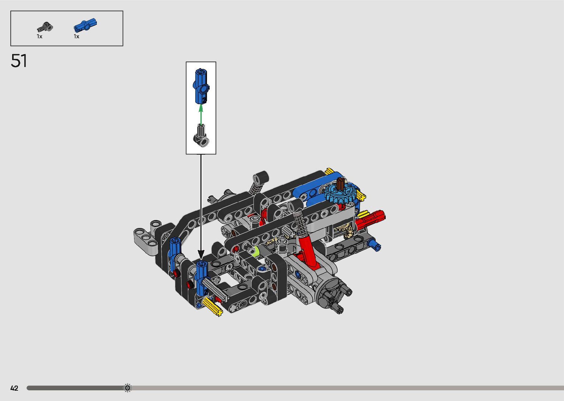
Task: Select the blue connector inside the callout box
Action: [201, 86]
